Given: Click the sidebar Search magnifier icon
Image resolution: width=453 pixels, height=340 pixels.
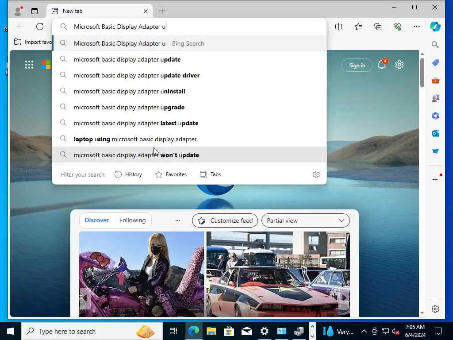Looking at the screenshot, I should click(435, 45).
